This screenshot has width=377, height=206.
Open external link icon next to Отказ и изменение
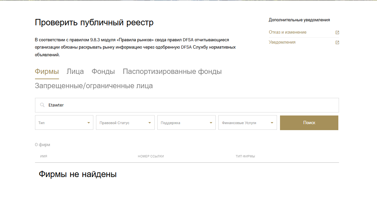[x=337, y=32]
